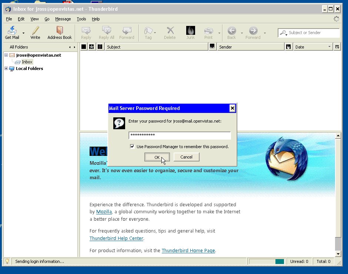348x274 pixels.
Task: Sort by the thread column icon
Action: click(x=84, y=47)
